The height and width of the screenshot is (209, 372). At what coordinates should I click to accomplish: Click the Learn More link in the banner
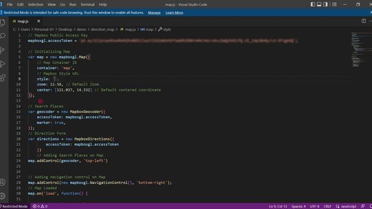[174, 13]
